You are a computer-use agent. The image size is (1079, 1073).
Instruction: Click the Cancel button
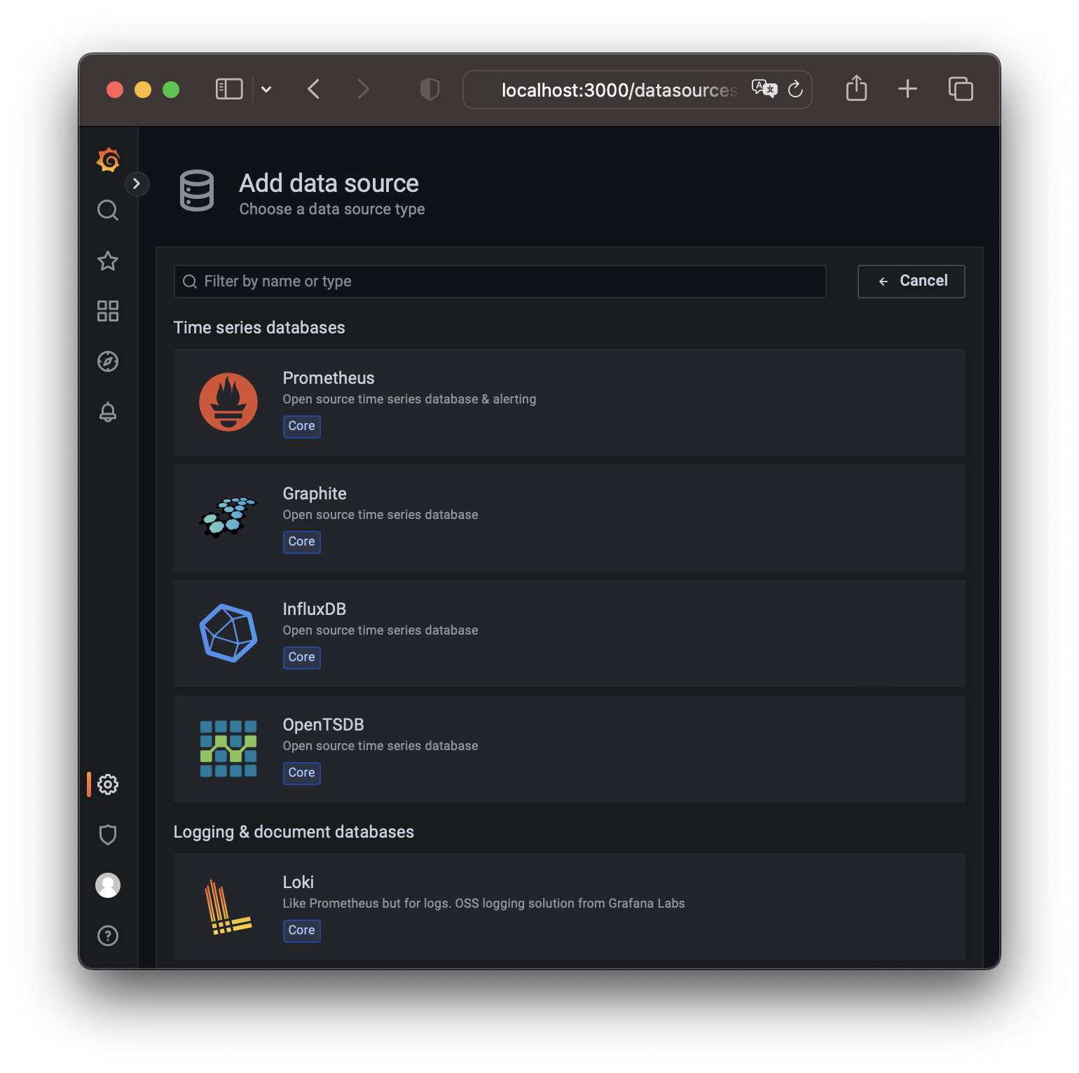(x=912, y=282)
